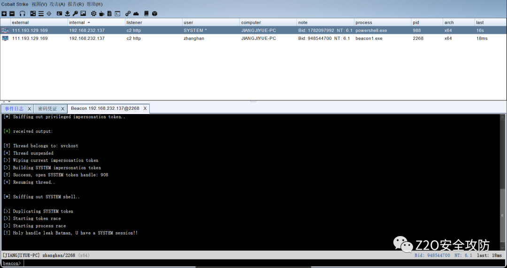The image size is (507, 268).
Task: Click the SYSTEM beacon row computer icon
Action: pos(5,31)
